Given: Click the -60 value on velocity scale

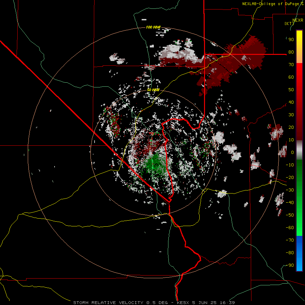Looking at the screenshot, I should (x=290, y=228).
